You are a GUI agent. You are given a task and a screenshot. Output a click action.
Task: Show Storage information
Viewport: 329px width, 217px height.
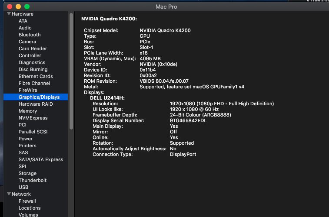point(27,173)
